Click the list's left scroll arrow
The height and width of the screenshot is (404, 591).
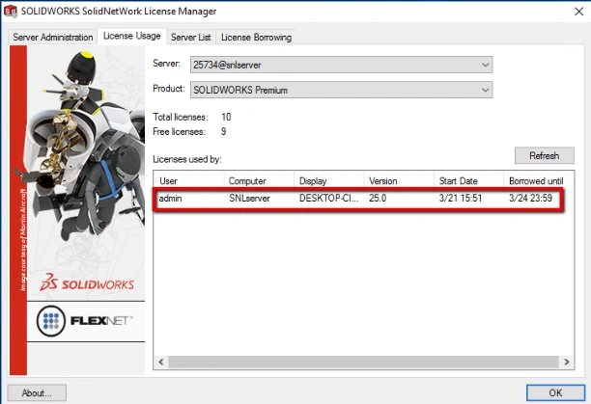161,362
